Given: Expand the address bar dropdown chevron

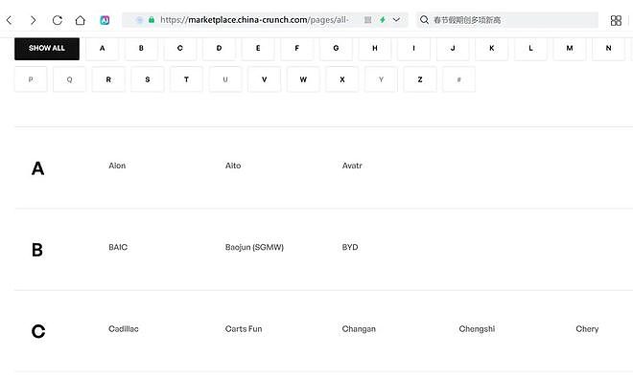Looking at the screenshot, I should pos(396,20).
